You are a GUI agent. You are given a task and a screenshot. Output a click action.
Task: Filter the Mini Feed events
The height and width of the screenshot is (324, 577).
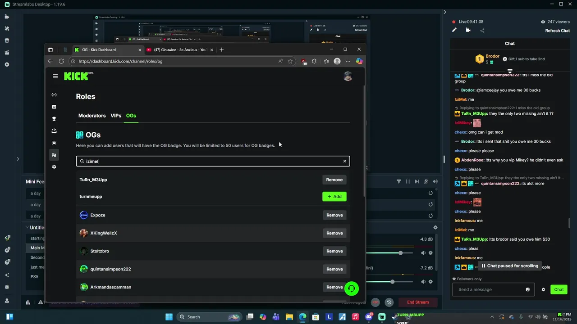coord(399,181)
